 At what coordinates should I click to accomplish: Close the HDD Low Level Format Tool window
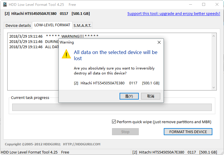point(217,4)
